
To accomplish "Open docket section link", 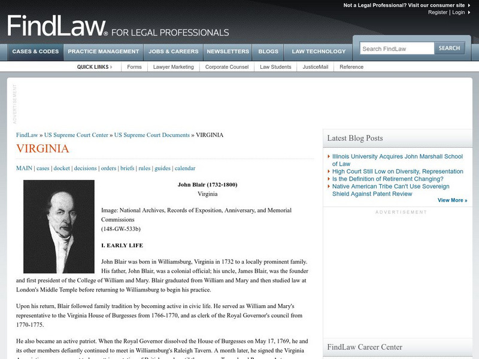I will 62,168.
